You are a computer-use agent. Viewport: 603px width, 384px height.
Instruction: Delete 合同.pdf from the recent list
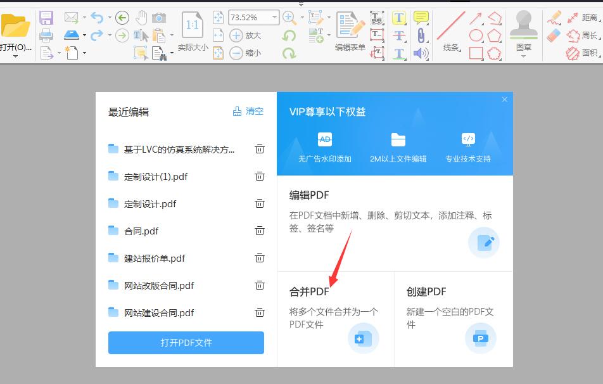(x=259, y=231)
